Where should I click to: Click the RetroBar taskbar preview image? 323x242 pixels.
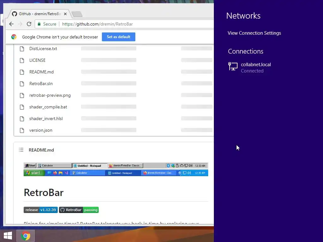coord(116,169)
